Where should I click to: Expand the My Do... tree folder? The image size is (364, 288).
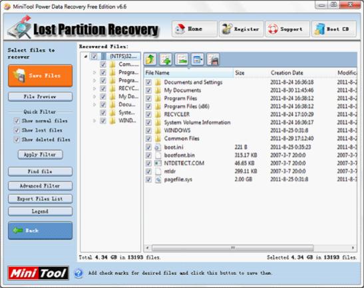coord(94,97)
